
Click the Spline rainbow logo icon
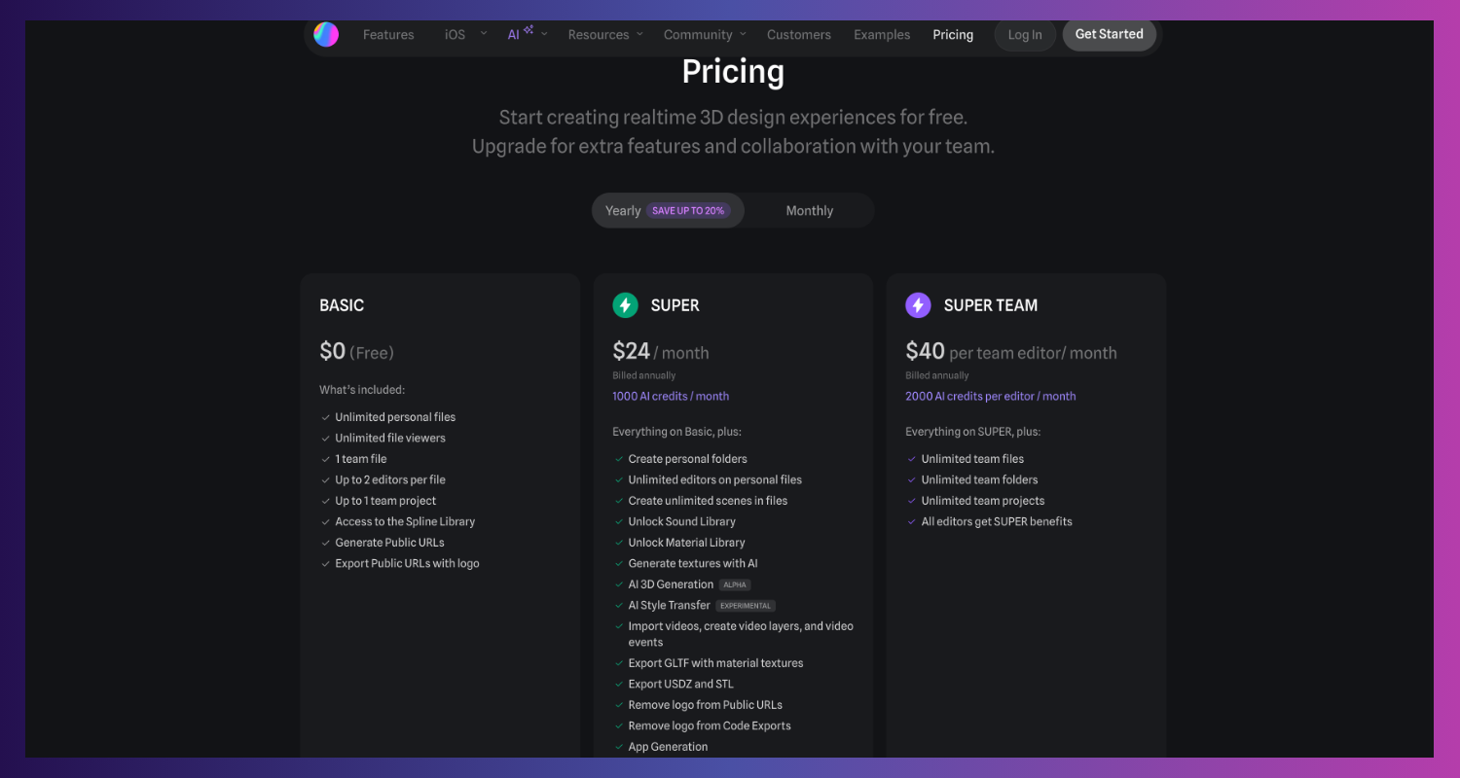[326, 34]
